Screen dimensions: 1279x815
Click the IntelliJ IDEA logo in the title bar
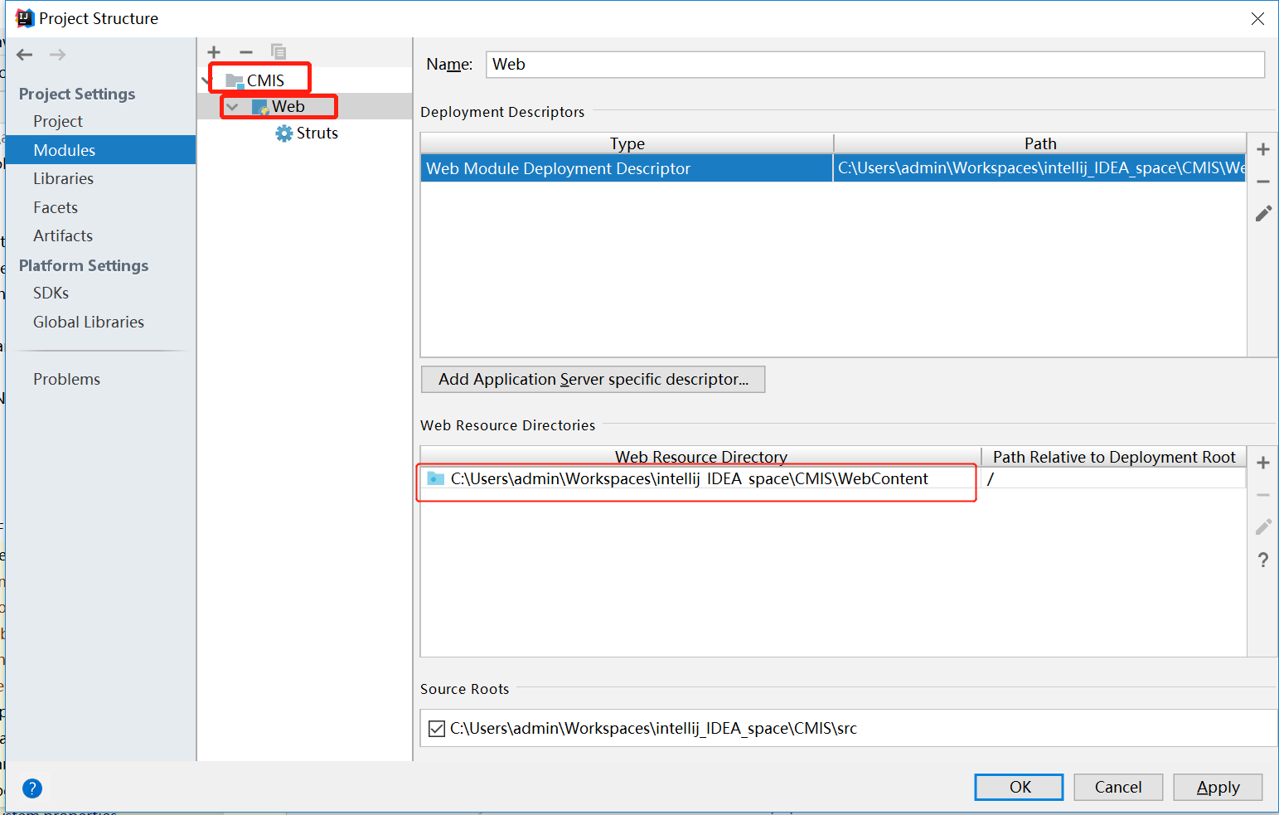25,18
